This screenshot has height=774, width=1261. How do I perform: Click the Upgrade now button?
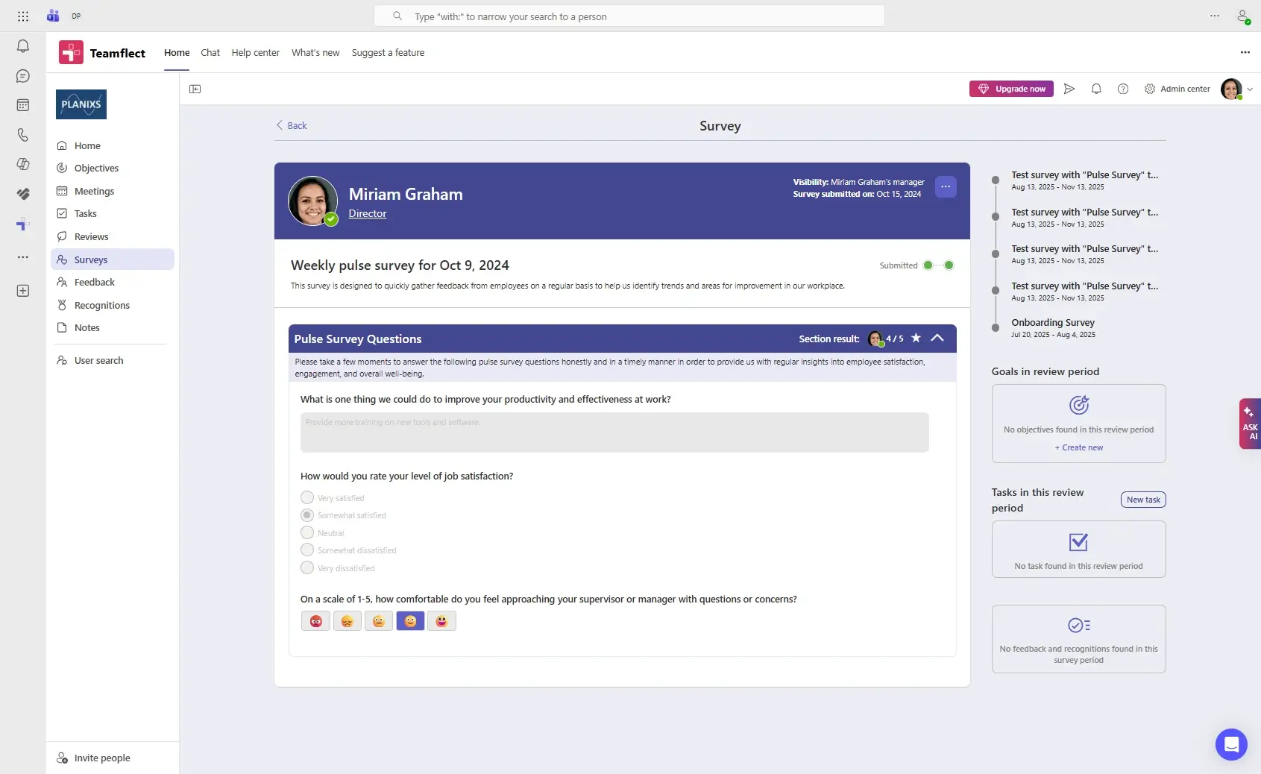click(1011, 89)
